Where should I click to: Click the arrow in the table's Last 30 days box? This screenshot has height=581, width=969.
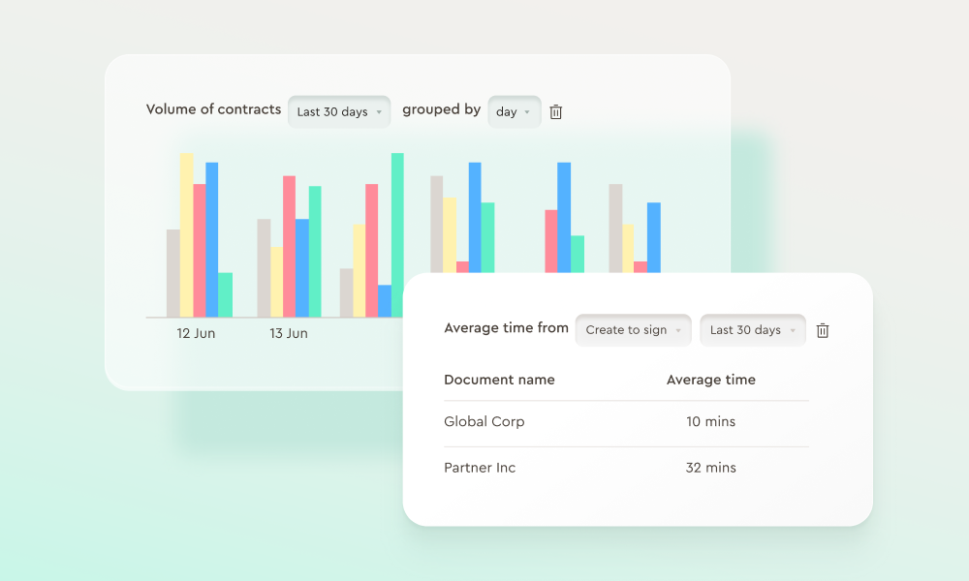pyautogui.click(x=794, y=330)
